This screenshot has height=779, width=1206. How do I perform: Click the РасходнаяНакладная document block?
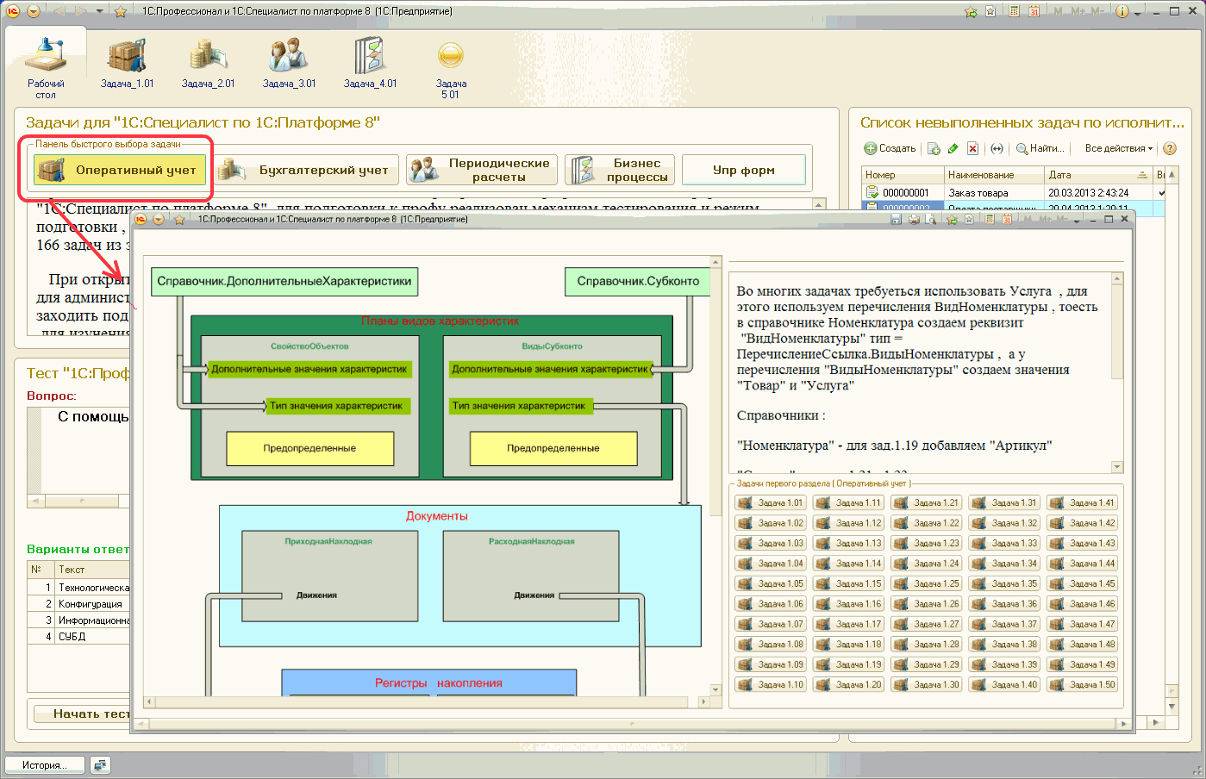(x=531, y=576)
